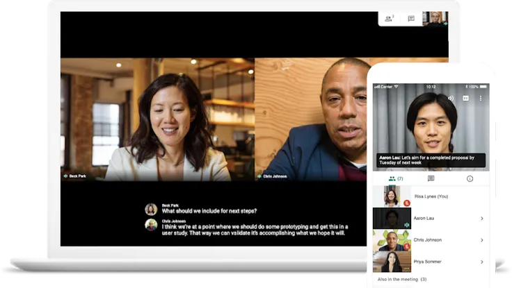512x288 pixels.
Task: Tap Aaron Lau name in participant list
Action: (424, 219)
